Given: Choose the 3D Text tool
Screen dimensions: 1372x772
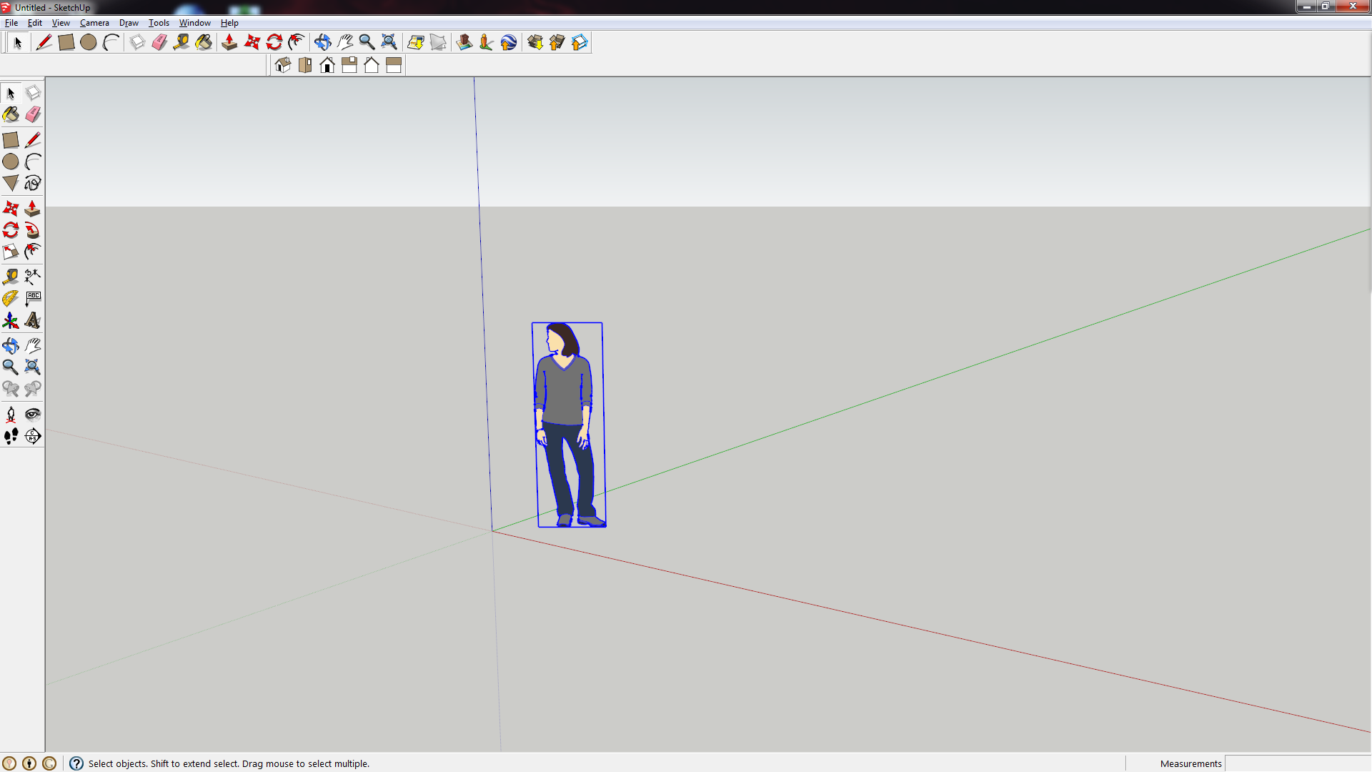Looking at the screenshot, I should pos(33,320).
